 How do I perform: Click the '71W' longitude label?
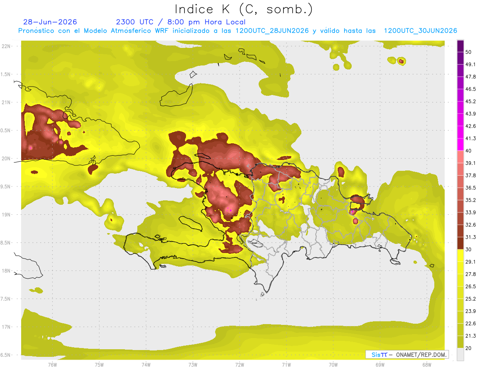click(286, 365)
